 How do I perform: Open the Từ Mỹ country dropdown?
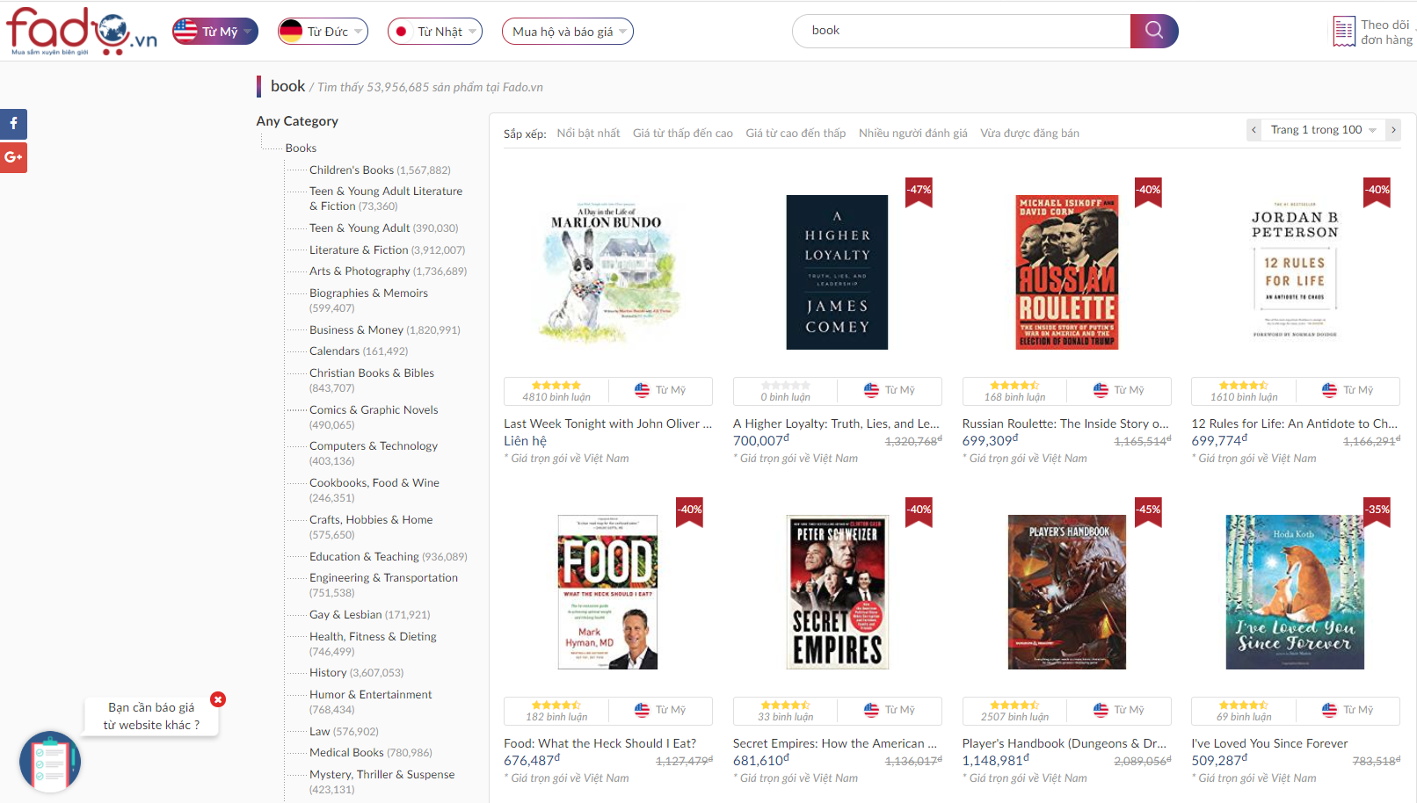[x=215, y=32]
